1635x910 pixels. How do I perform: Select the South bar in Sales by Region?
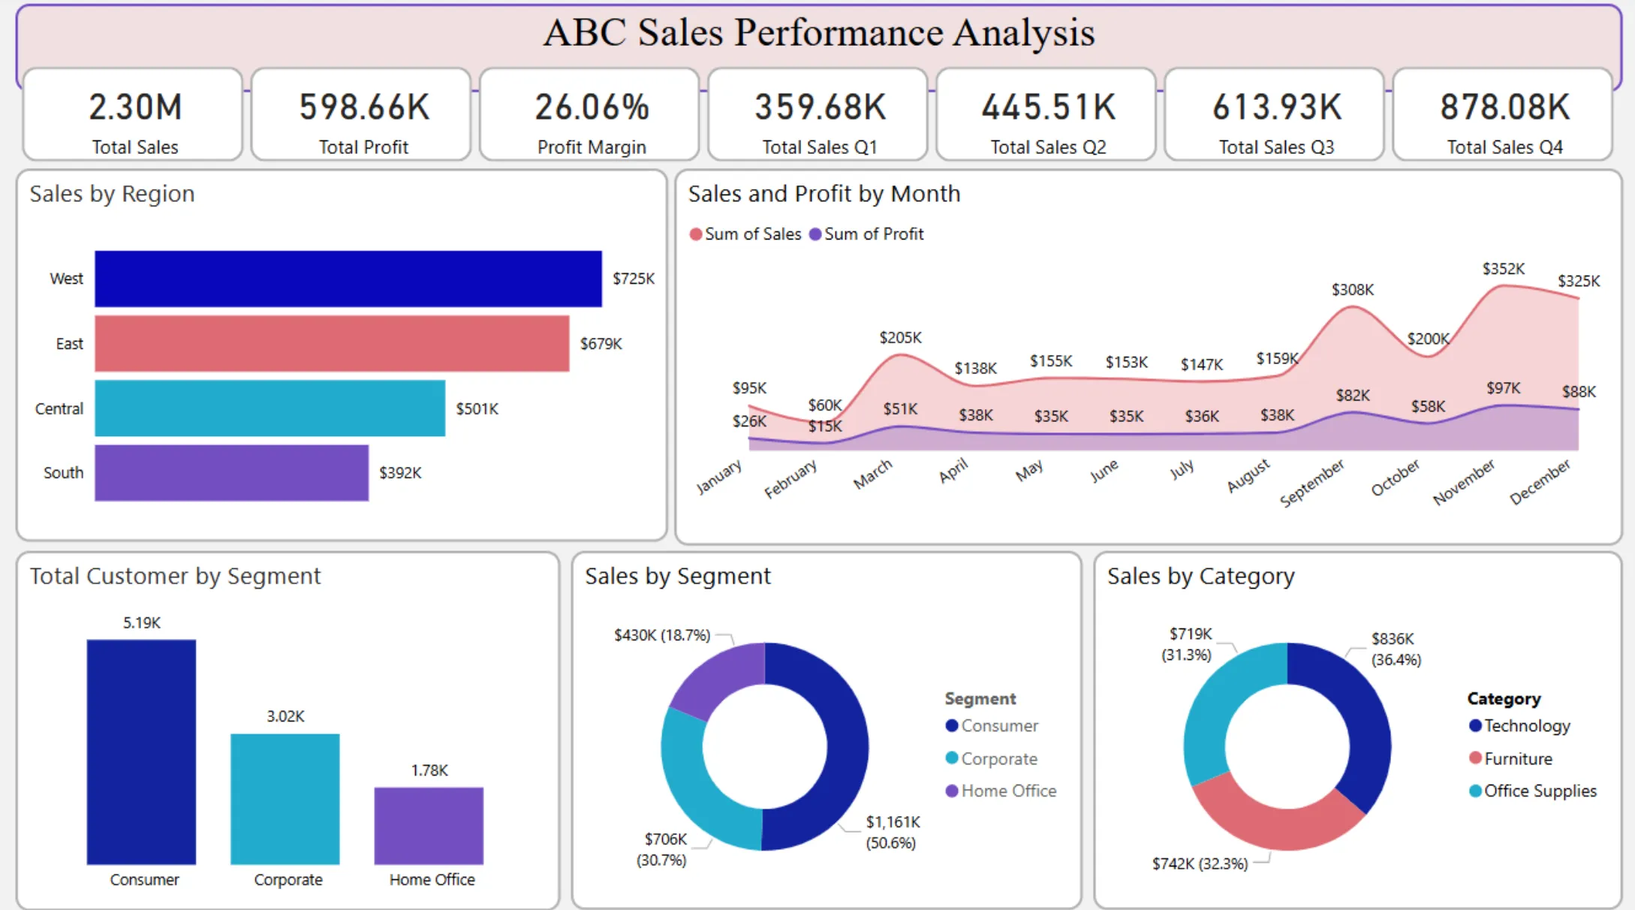pyautogui.click(x=229, y=472)
